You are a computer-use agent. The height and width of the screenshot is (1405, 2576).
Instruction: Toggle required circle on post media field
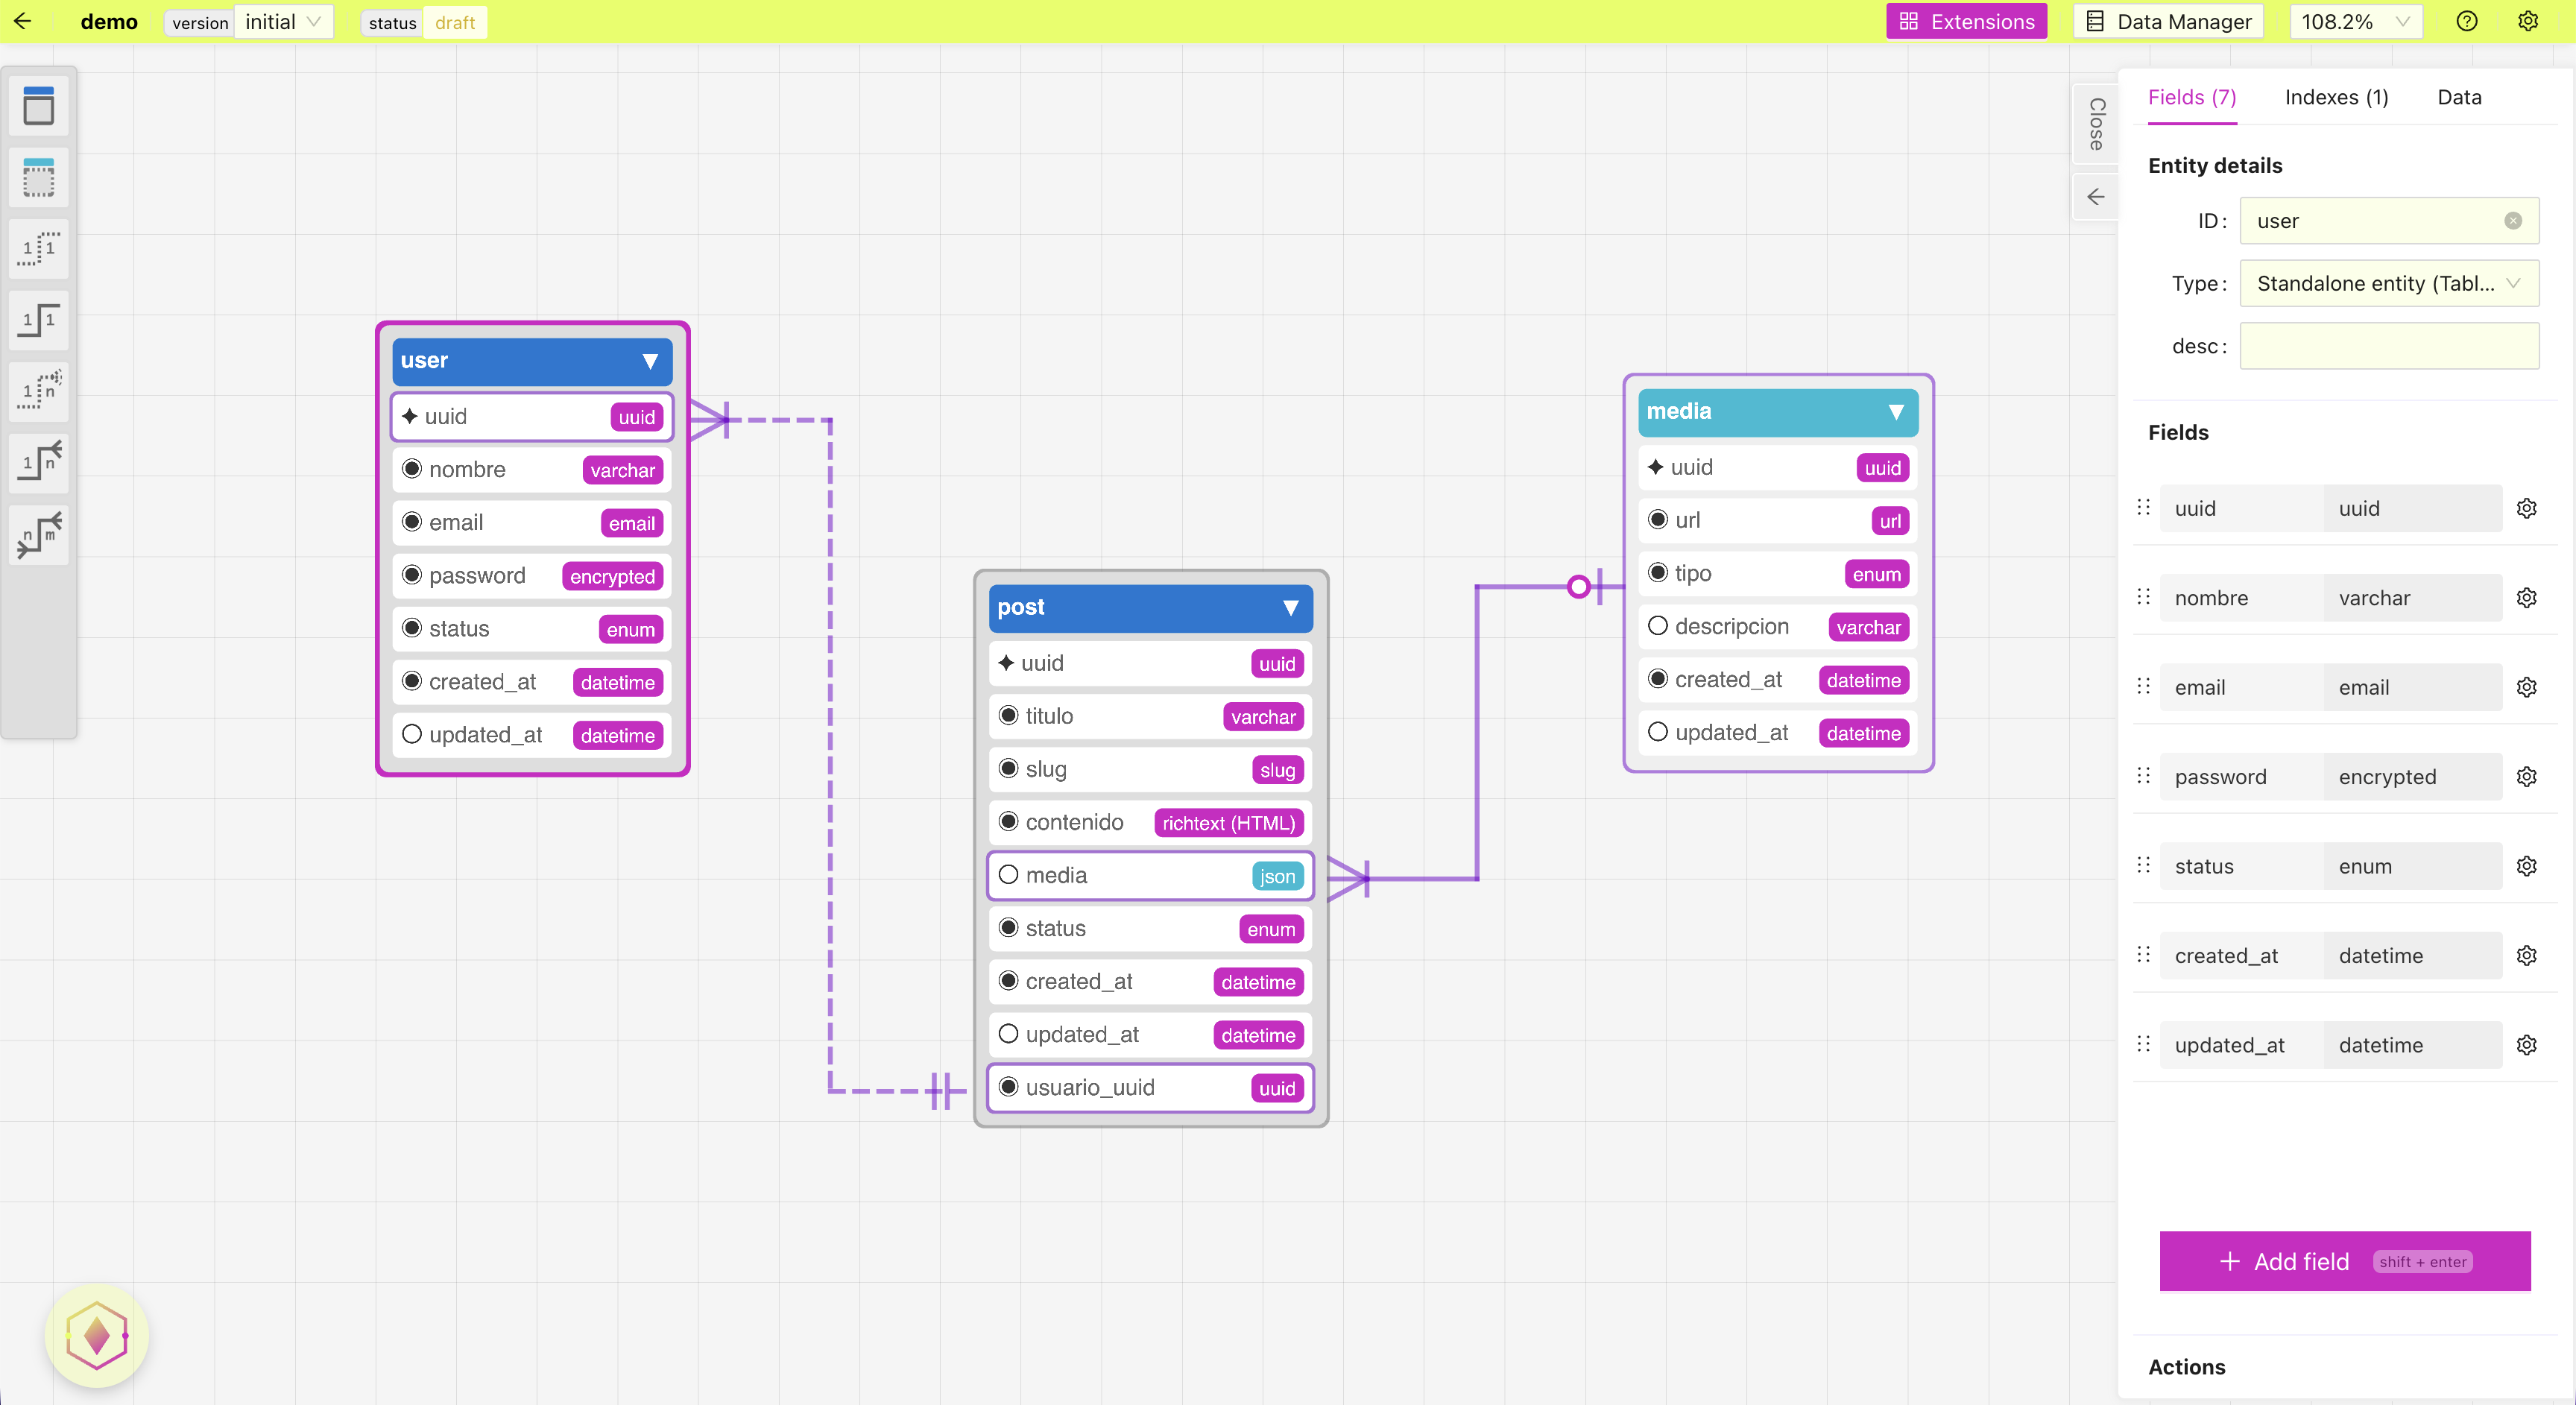[x=1008, y=875]
